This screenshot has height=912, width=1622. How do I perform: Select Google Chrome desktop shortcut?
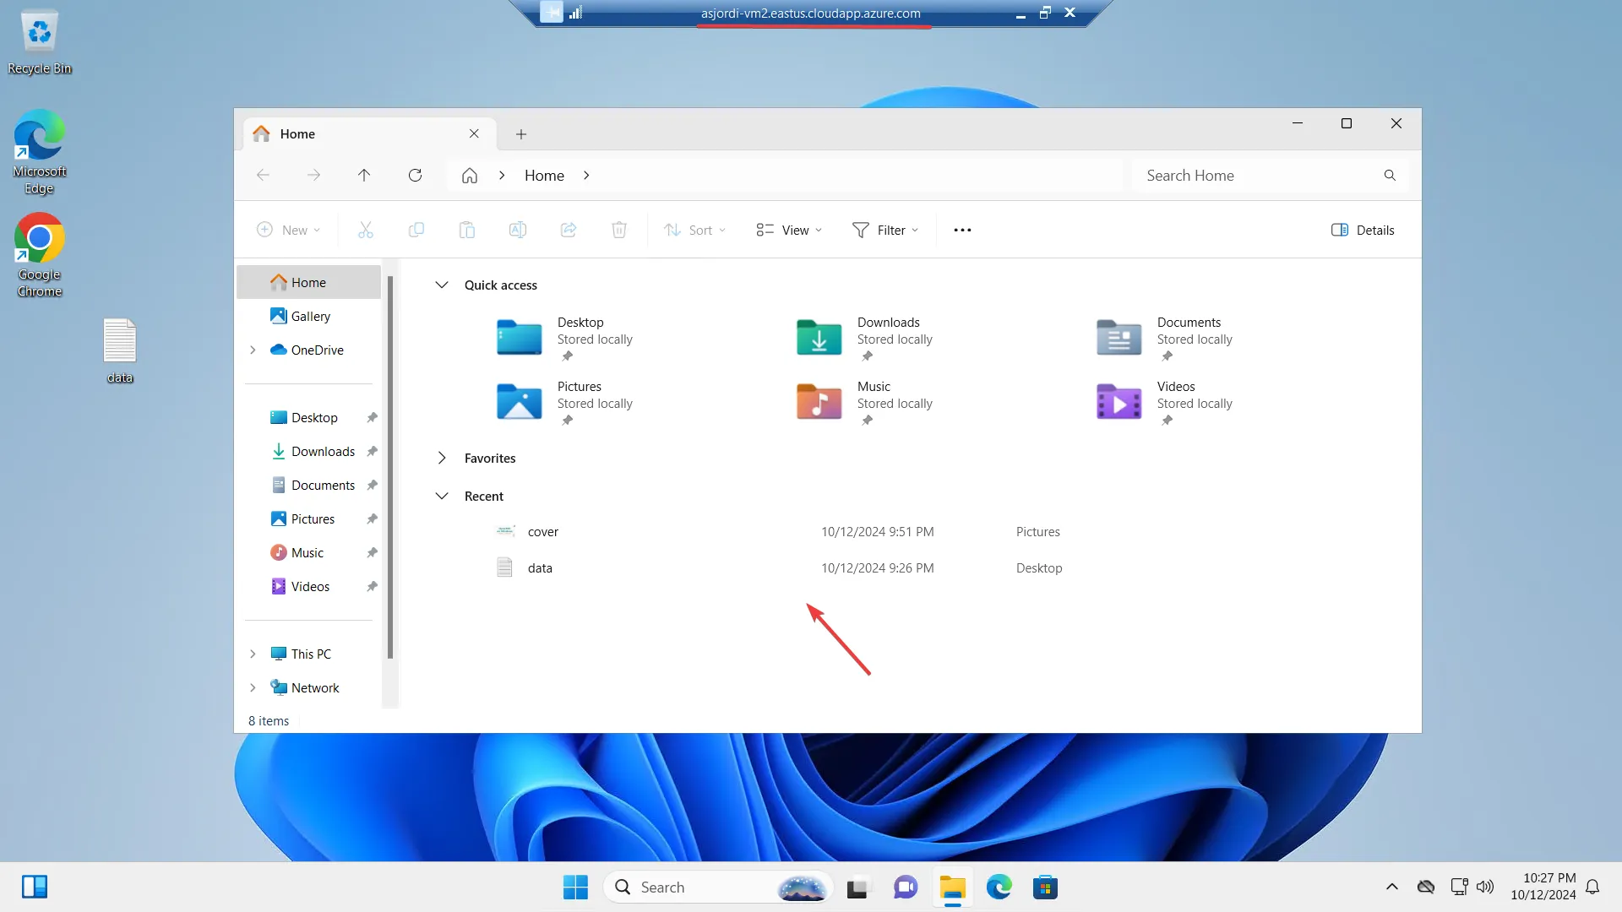[39, 255]
